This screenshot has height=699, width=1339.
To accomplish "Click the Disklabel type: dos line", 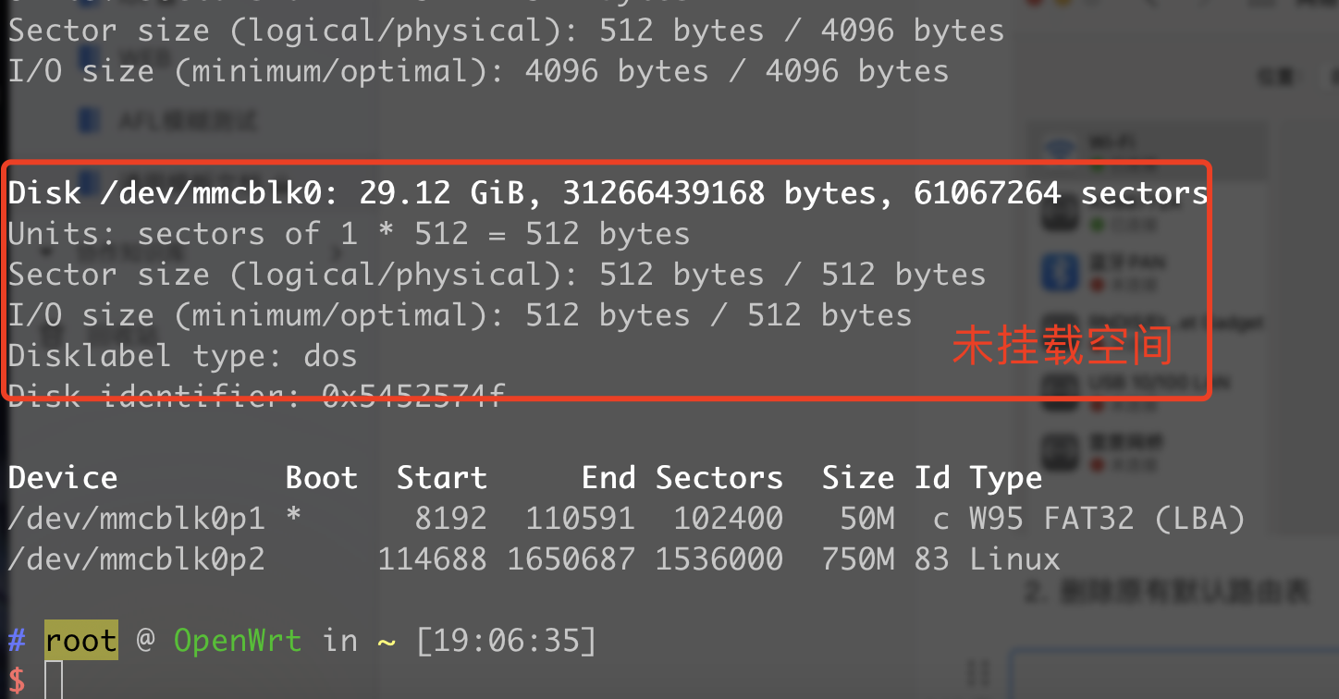I will point(183,356).
